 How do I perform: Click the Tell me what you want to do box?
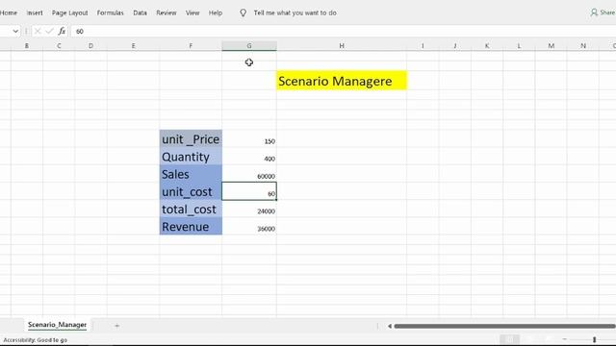(295, 12)
